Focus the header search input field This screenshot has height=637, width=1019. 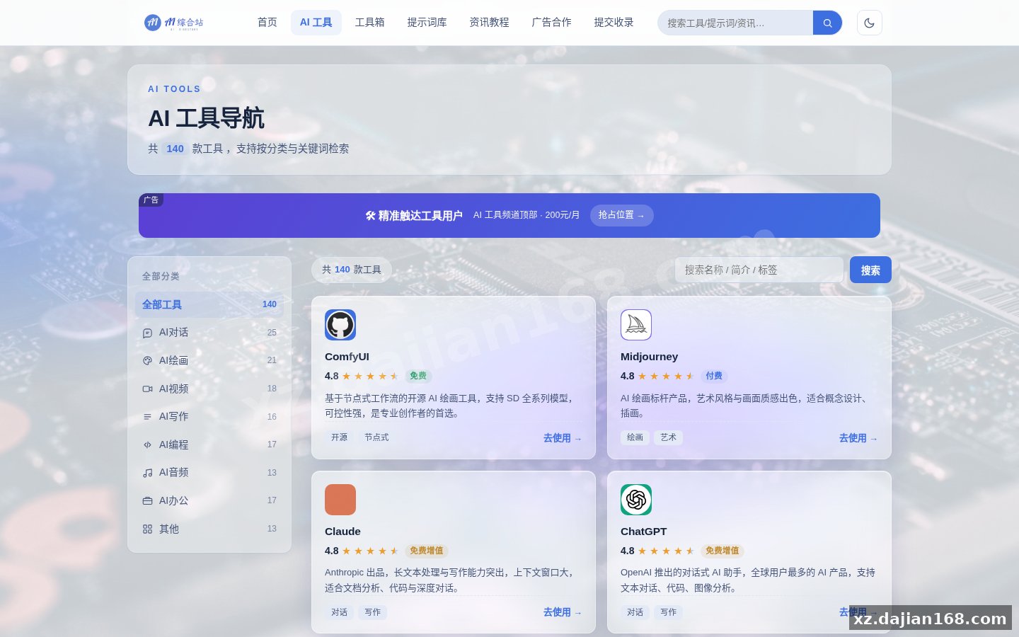[735, 23]
